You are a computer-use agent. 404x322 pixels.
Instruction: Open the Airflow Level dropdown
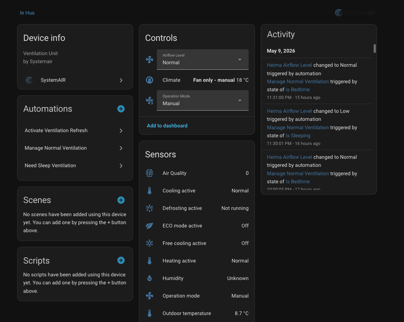pyautogui.click(x=203, y=60)
